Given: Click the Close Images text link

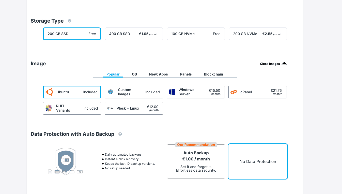Looking at the screenshot, I should (x=270, y=64).
